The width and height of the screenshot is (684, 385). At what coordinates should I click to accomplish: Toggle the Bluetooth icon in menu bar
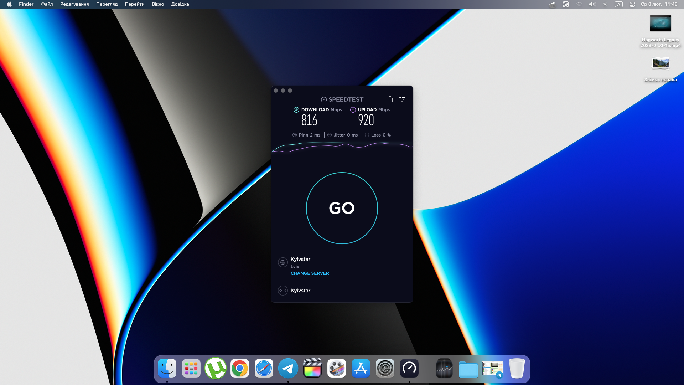pos(605,4)
